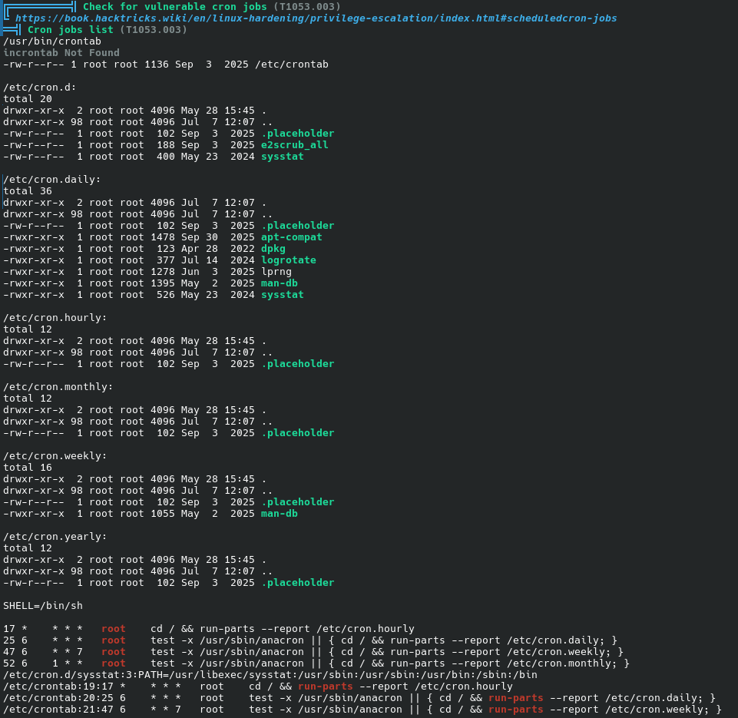The width and height of the screenshot is (738, 718).
Task: Select the 'apt-compat' file name
Action: [x=291, y=237]
